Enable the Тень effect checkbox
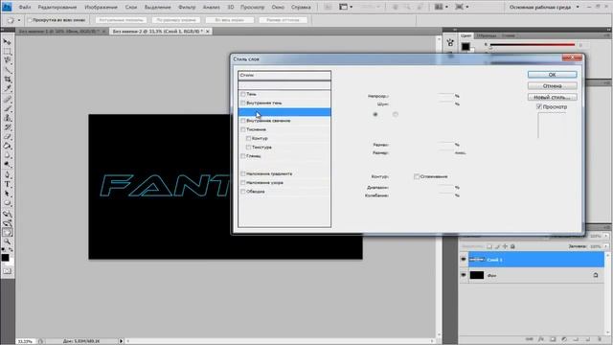Screen dimensions: 613x345 [x=242, y=94]
